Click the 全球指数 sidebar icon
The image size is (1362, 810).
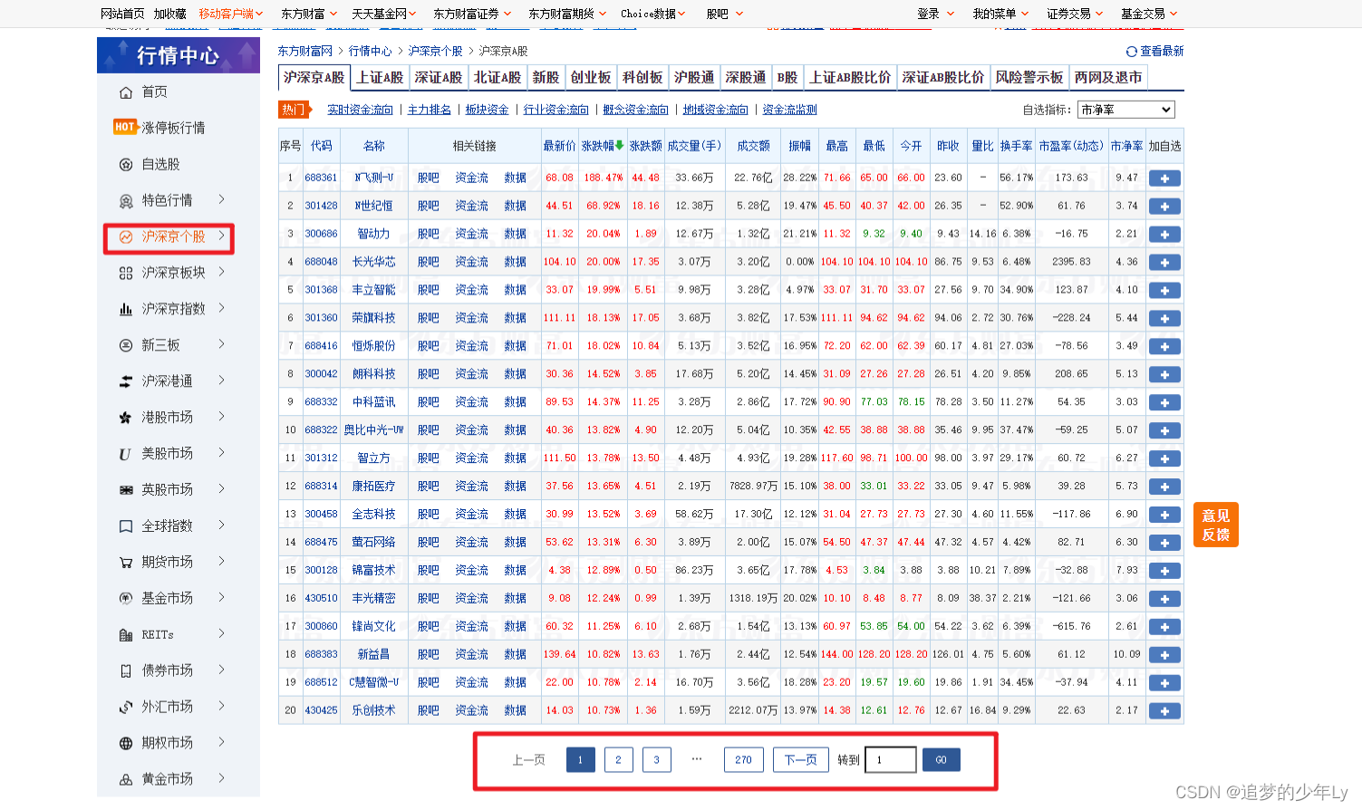[126, 526]
